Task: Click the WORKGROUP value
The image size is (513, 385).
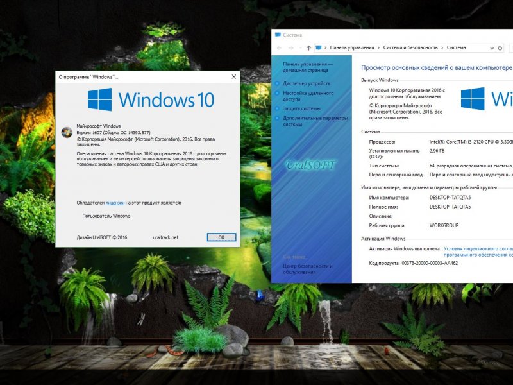Action: point(444,225)
